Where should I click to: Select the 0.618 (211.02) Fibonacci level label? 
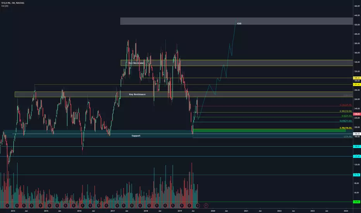346,121
